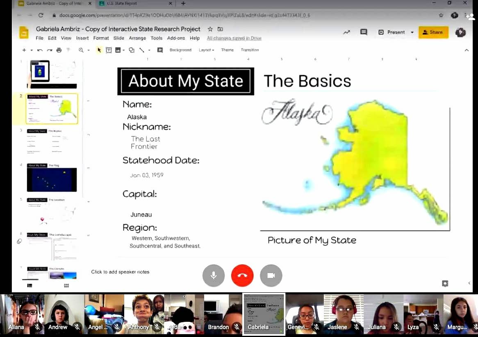
Task: Open the Explore button at bottom right
Action: (445, 284)
